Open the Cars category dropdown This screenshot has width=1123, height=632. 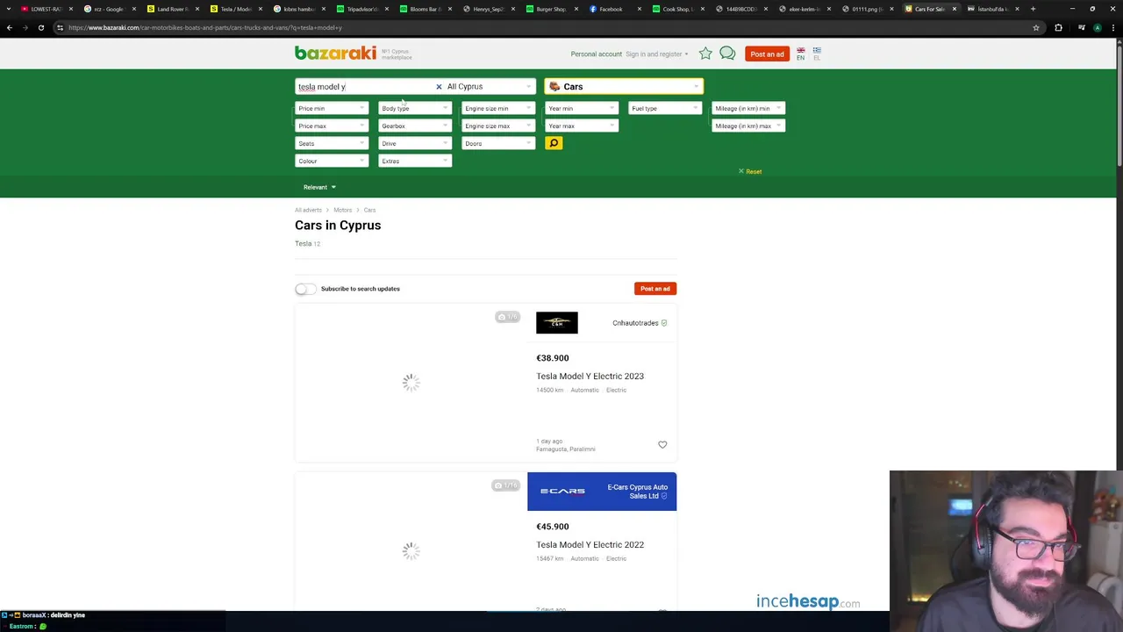click(624, 86)
